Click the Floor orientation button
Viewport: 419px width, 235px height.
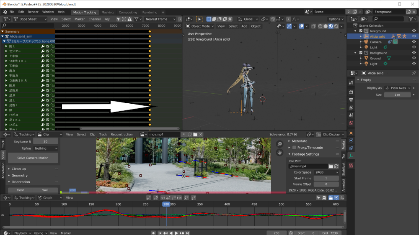(x=20, y=190)
